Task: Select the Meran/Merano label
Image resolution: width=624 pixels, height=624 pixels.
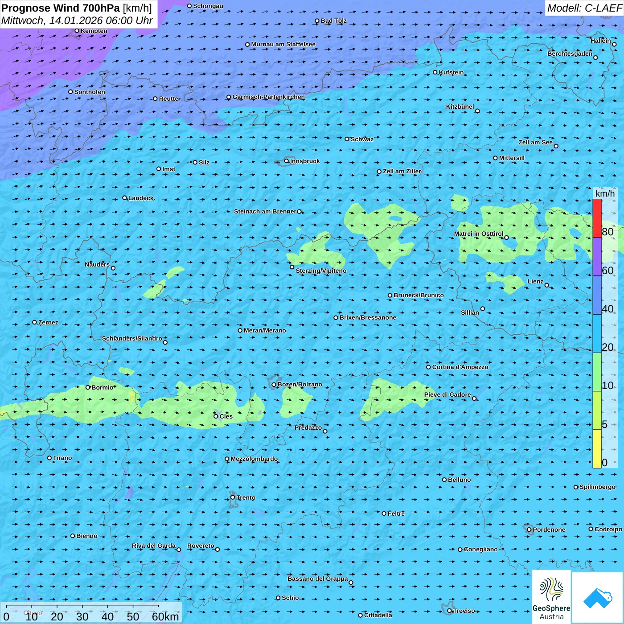Action: click(x=265, y=330)
